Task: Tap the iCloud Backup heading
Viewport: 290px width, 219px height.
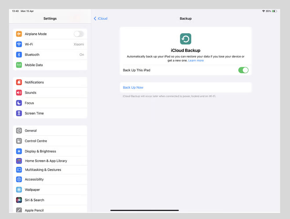Action: coord(186,51)
